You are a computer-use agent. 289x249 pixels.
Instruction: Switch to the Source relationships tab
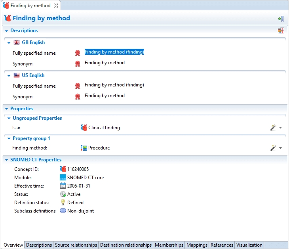(76, 245)
